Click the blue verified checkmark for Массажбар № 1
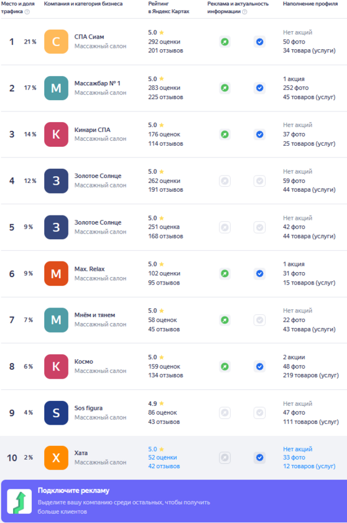Image resolution: width=347 pixels, height=523 pixels. point(259,88)
